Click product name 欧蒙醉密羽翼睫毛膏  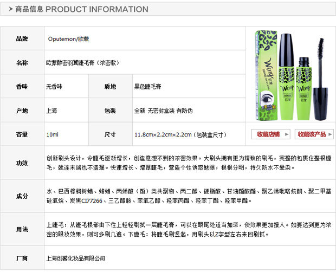tap(70, 63)
